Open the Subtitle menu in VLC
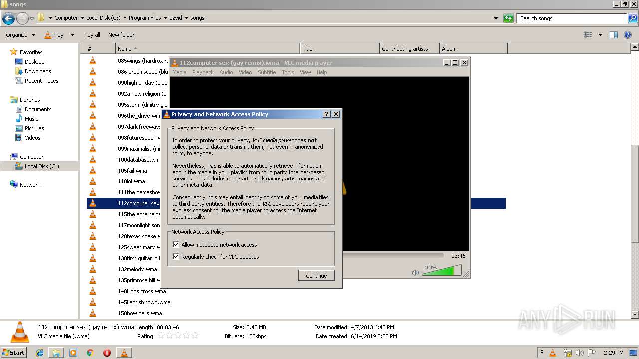 267,72
